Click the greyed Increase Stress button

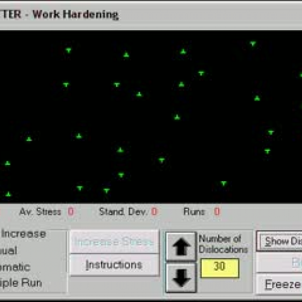pos(114,242)
